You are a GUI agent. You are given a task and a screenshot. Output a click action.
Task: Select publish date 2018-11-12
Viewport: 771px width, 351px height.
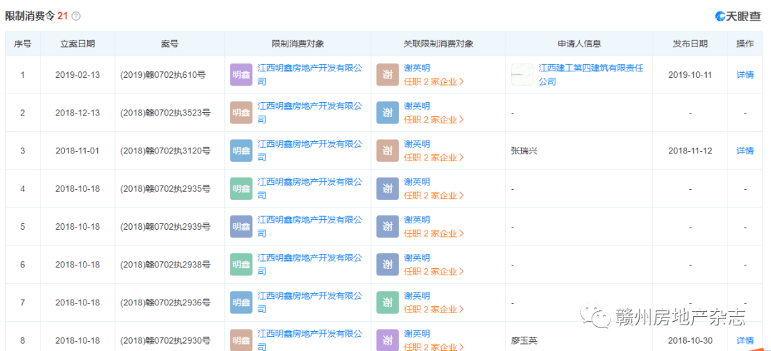click(x=690, y=151)
